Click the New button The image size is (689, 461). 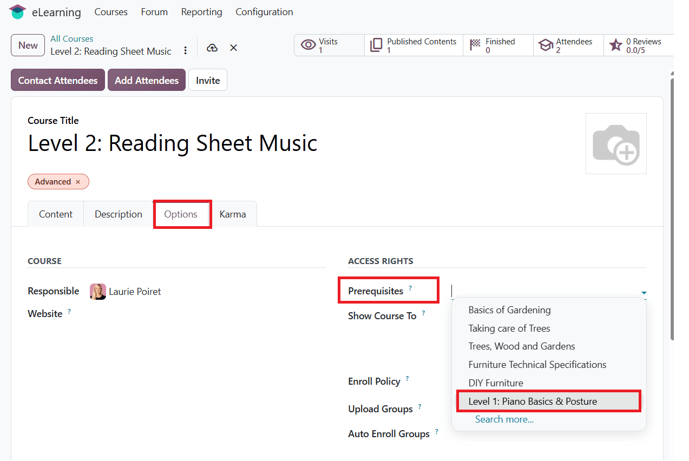28,45
